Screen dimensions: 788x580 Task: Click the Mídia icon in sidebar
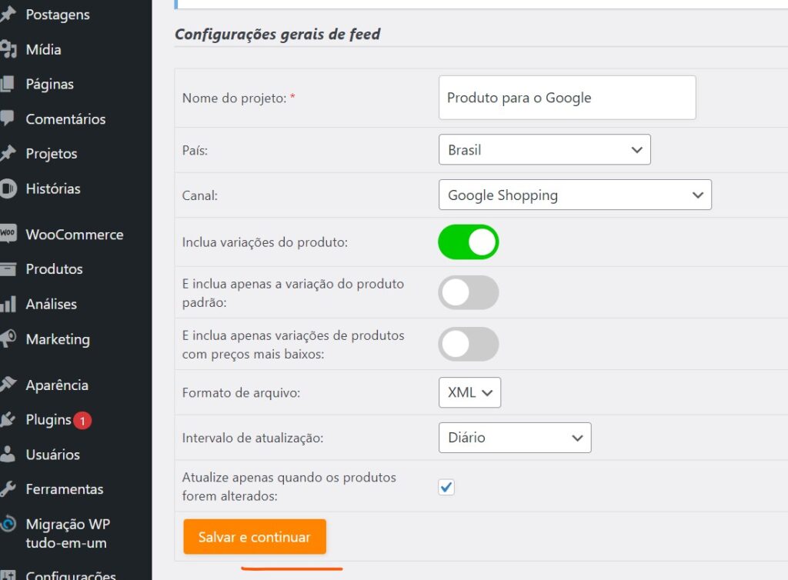tap(8, 50)
